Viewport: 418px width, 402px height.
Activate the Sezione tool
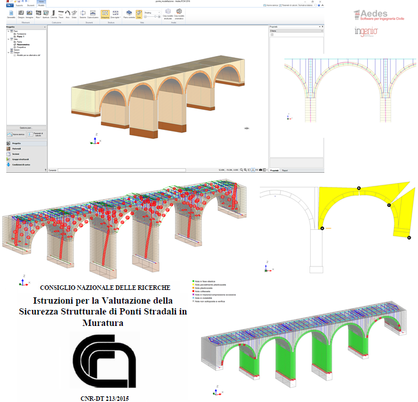[83, 14]
